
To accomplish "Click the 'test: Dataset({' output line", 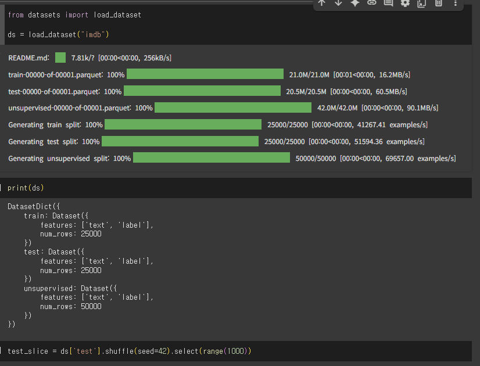I will (x=54, y=252).
